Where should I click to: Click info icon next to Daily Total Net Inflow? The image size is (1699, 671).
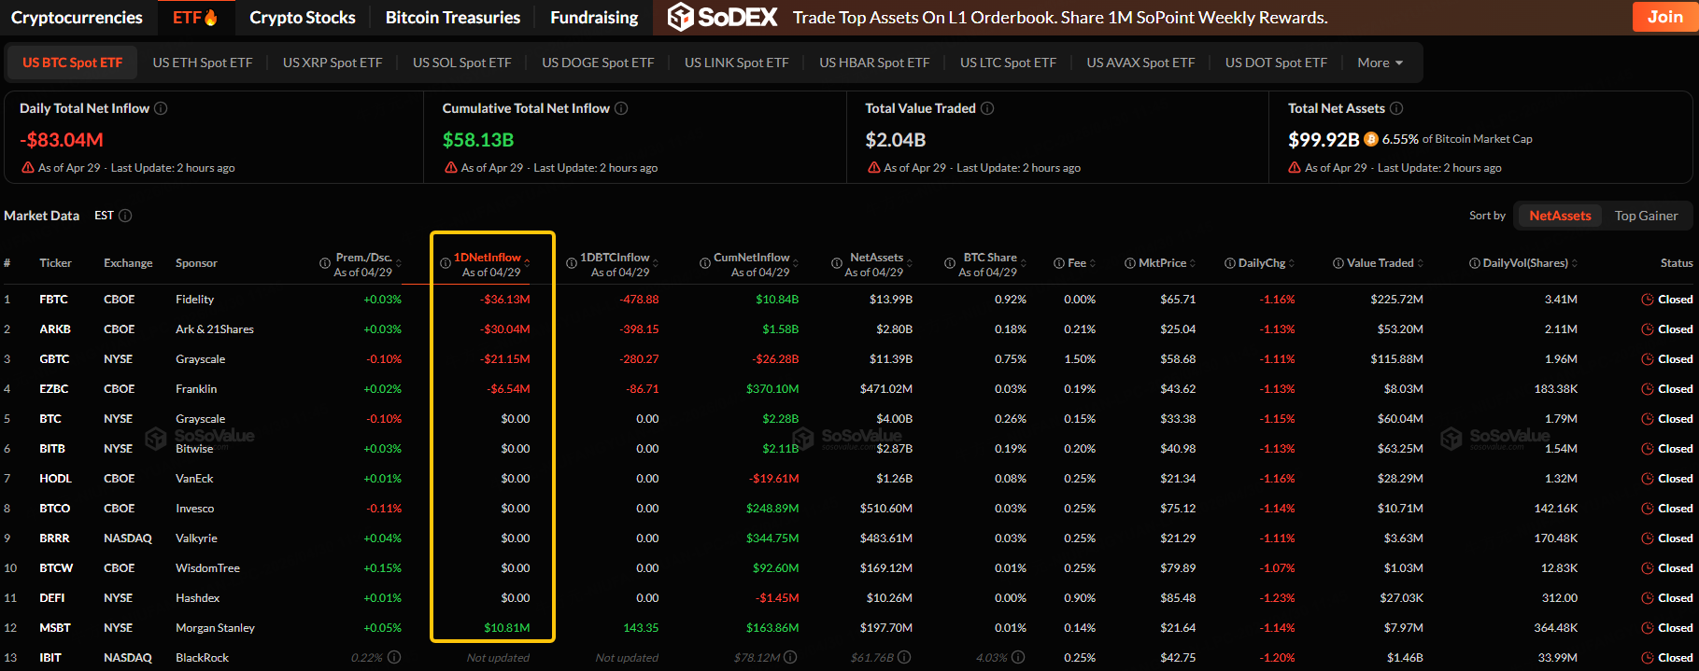[x=161, y=108]
